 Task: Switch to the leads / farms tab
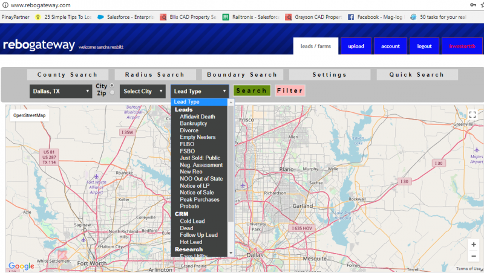point(316,47)
